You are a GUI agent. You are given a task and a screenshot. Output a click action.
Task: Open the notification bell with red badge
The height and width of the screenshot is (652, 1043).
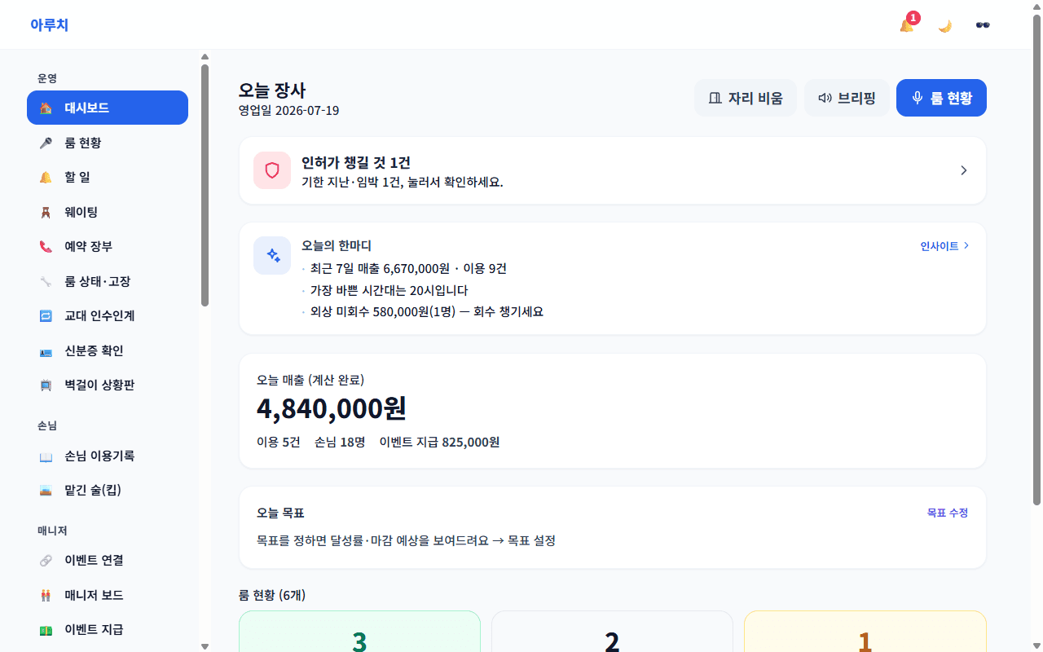907,25
